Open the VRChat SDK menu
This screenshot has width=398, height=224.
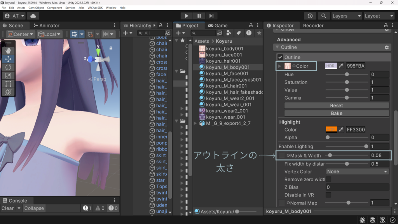[95, 8]
